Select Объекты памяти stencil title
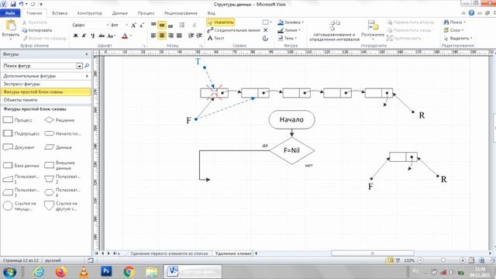Viewport: 496px width, 279px height. coord(46,100)
